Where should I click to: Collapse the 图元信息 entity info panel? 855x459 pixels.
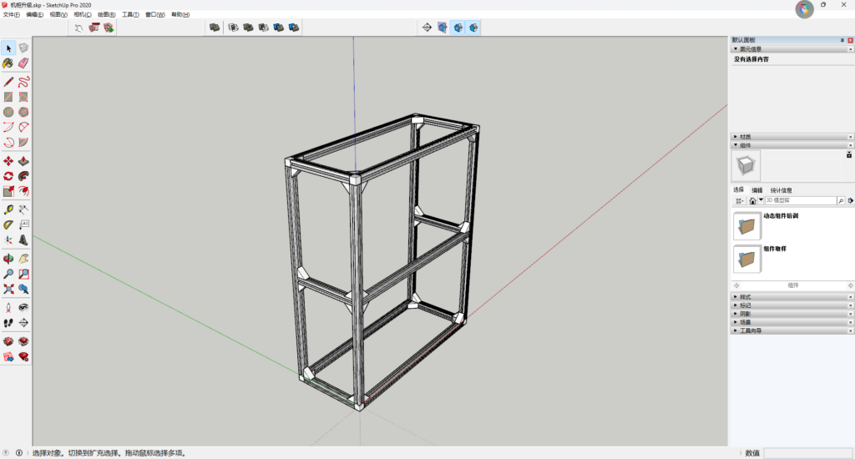point(747,49)
